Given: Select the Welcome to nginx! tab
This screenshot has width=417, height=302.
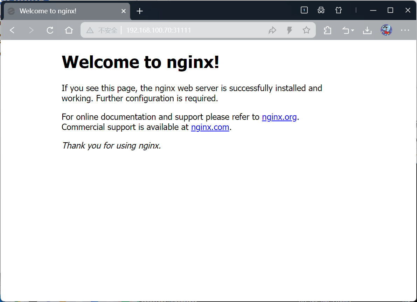Looking at the screenshot, I should pyautogui.click(x=67, y=11).
